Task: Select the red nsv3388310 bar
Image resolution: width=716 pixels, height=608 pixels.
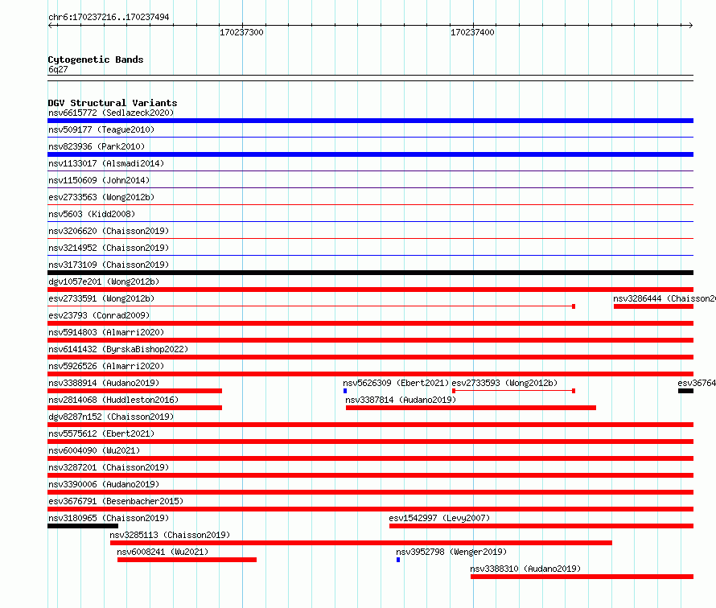Action: [x=582, y=577]
